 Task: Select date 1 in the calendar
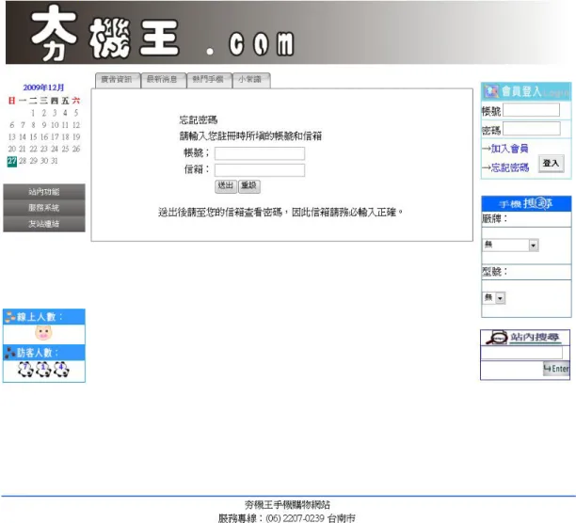[x=33, y=113]
